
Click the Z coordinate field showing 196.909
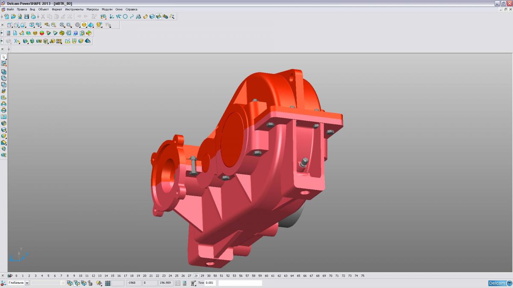tap(166, 283)
